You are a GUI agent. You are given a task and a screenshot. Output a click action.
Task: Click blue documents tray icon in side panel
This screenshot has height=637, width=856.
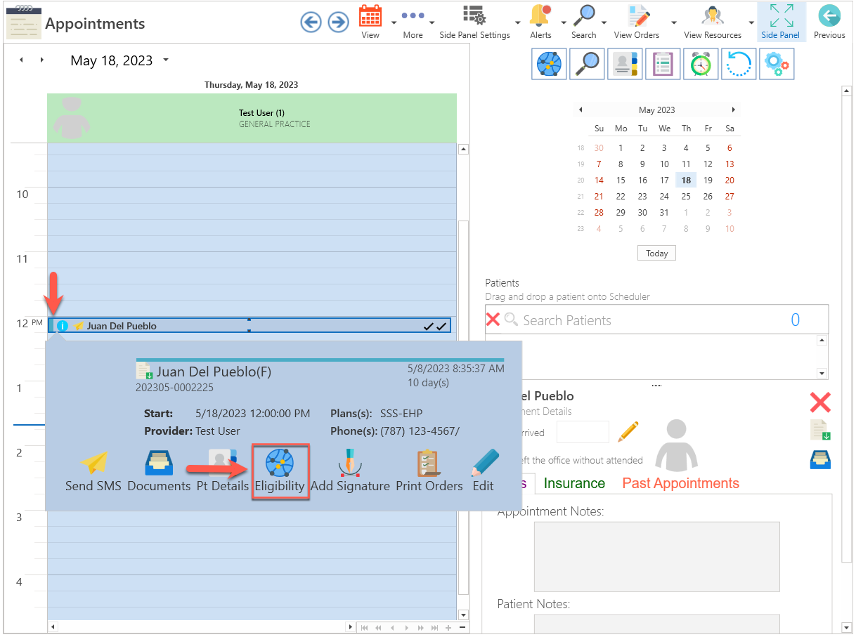pos(820,460)
